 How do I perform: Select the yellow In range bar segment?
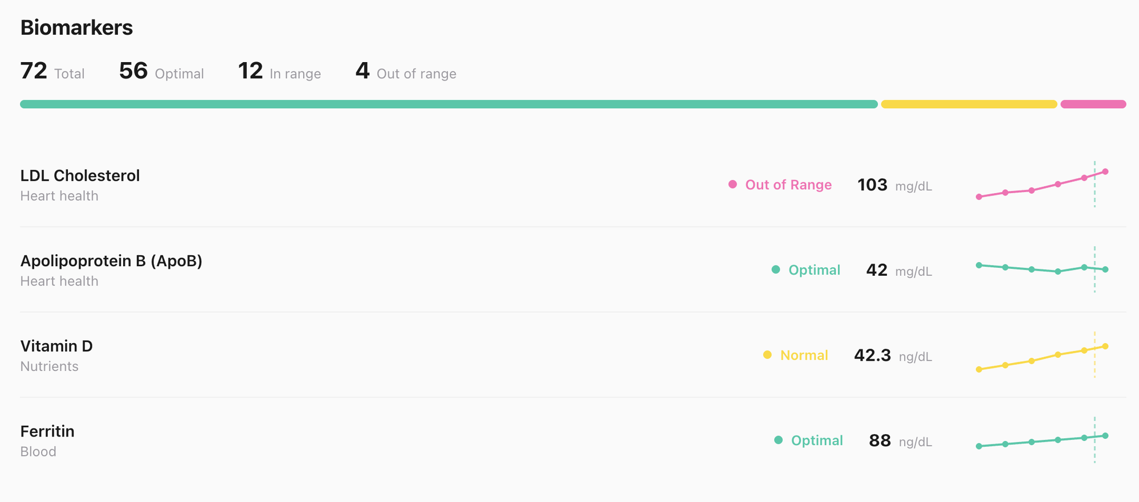pos(969,104)
